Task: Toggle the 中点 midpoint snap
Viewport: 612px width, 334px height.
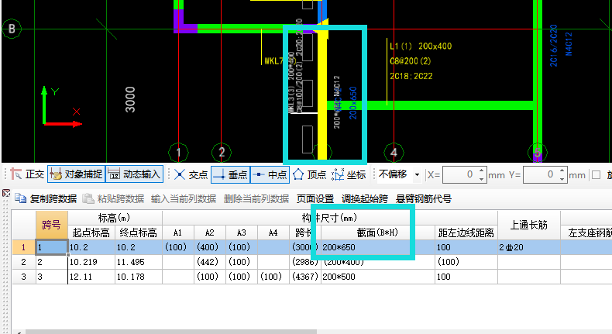Action: (x=270, y=174)
